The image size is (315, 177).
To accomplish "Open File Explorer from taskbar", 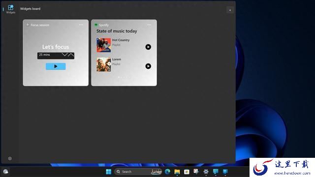I will click(177, 172).
